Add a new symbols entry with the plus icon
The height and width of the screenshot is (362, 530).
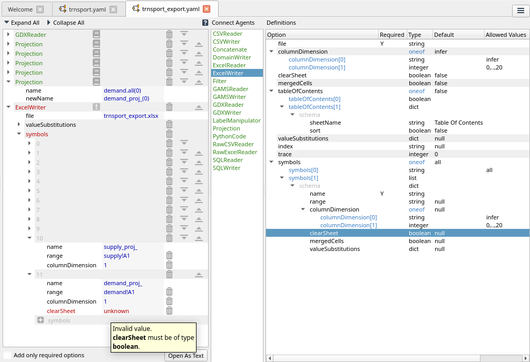click(x=41, y=320)
